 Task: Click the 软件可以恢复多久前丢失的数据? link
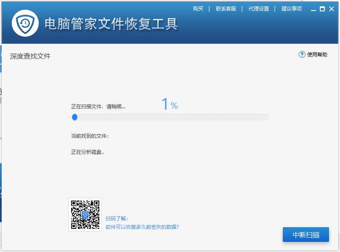click(142, 227)
